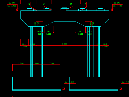Pick the 1.500 value under the left IHL

(48, 34)
